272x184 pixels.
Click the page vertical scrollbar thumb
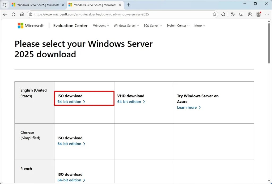269,43
